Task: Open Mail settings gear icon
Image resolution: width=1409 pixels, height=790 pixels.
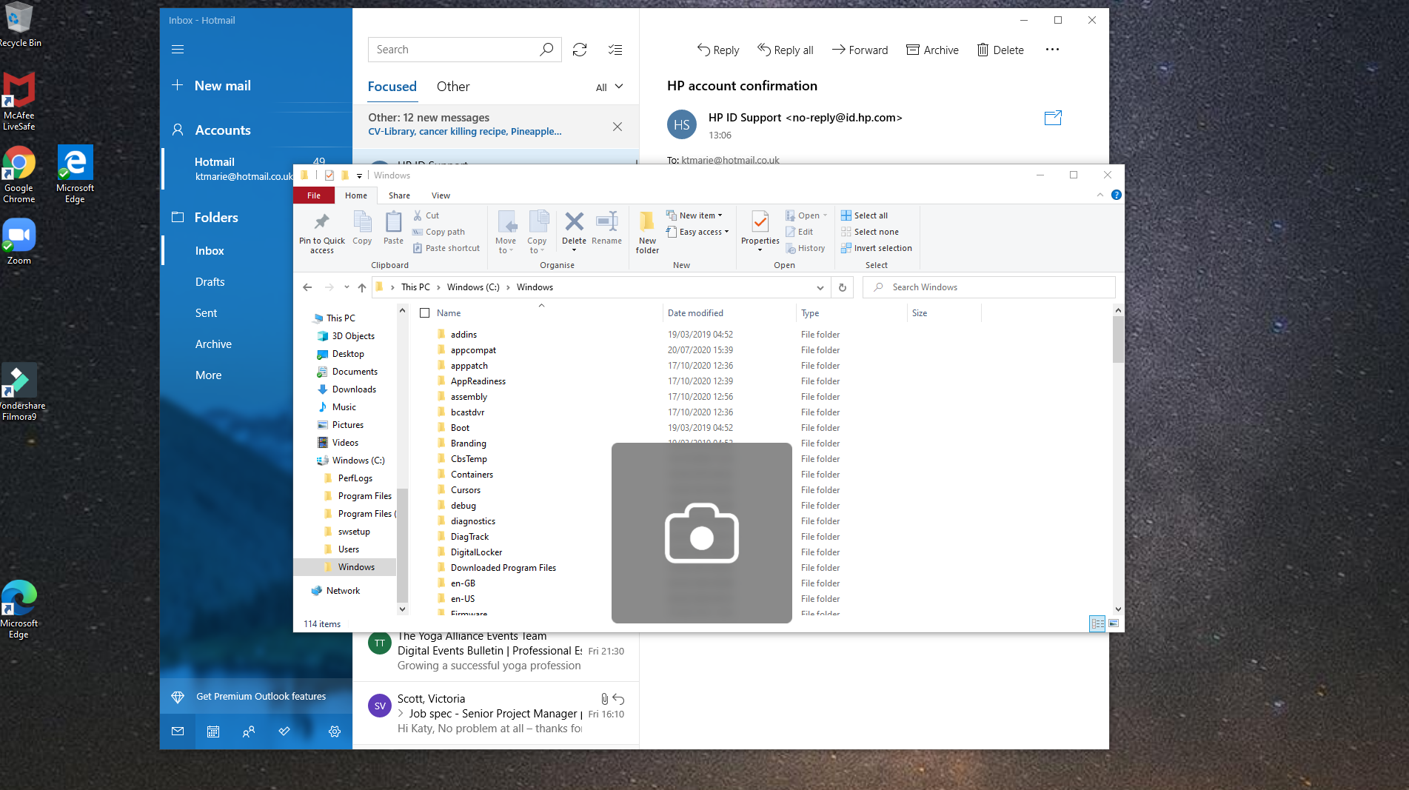Action: pos(335,732)
